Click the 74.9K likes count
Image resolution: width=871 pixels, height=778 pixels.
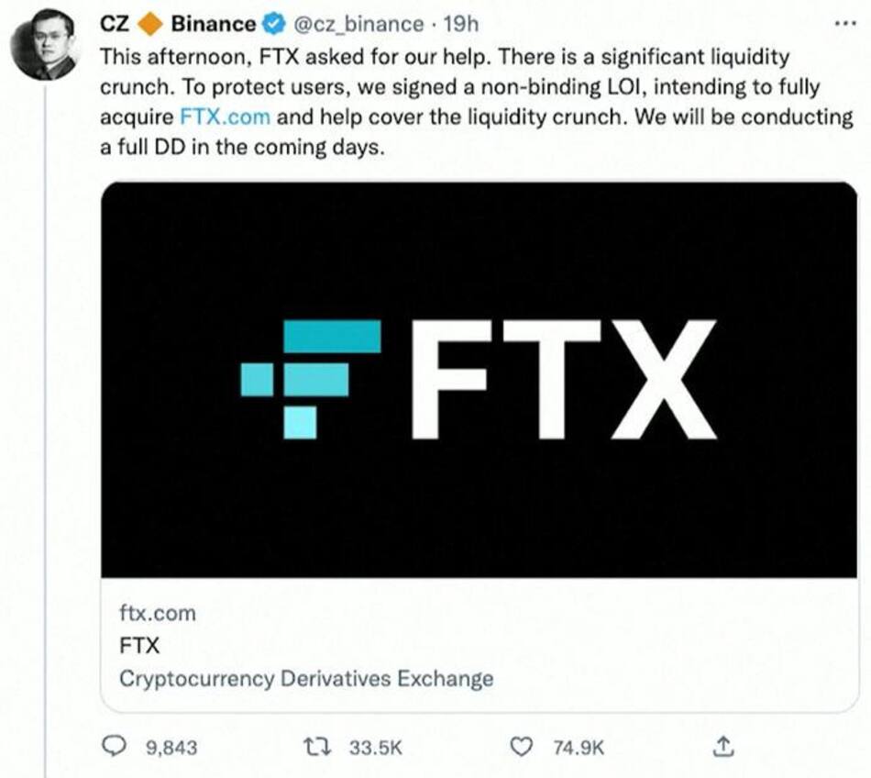pos(579,748)
